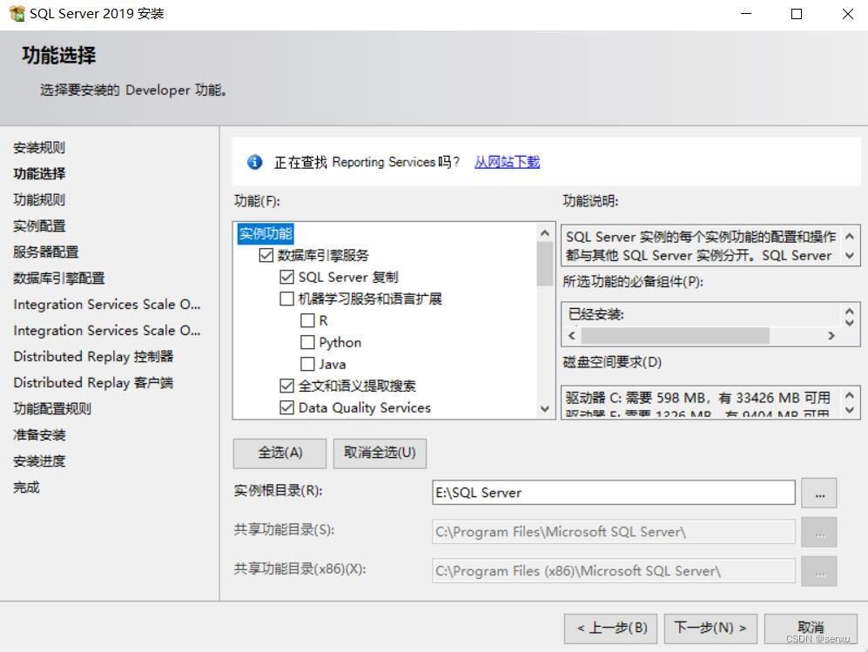Click right arrow of 必备组件 horizontal scrollbar
The image size is (868, 652).
pyautogui.click(x=831, y=335)
